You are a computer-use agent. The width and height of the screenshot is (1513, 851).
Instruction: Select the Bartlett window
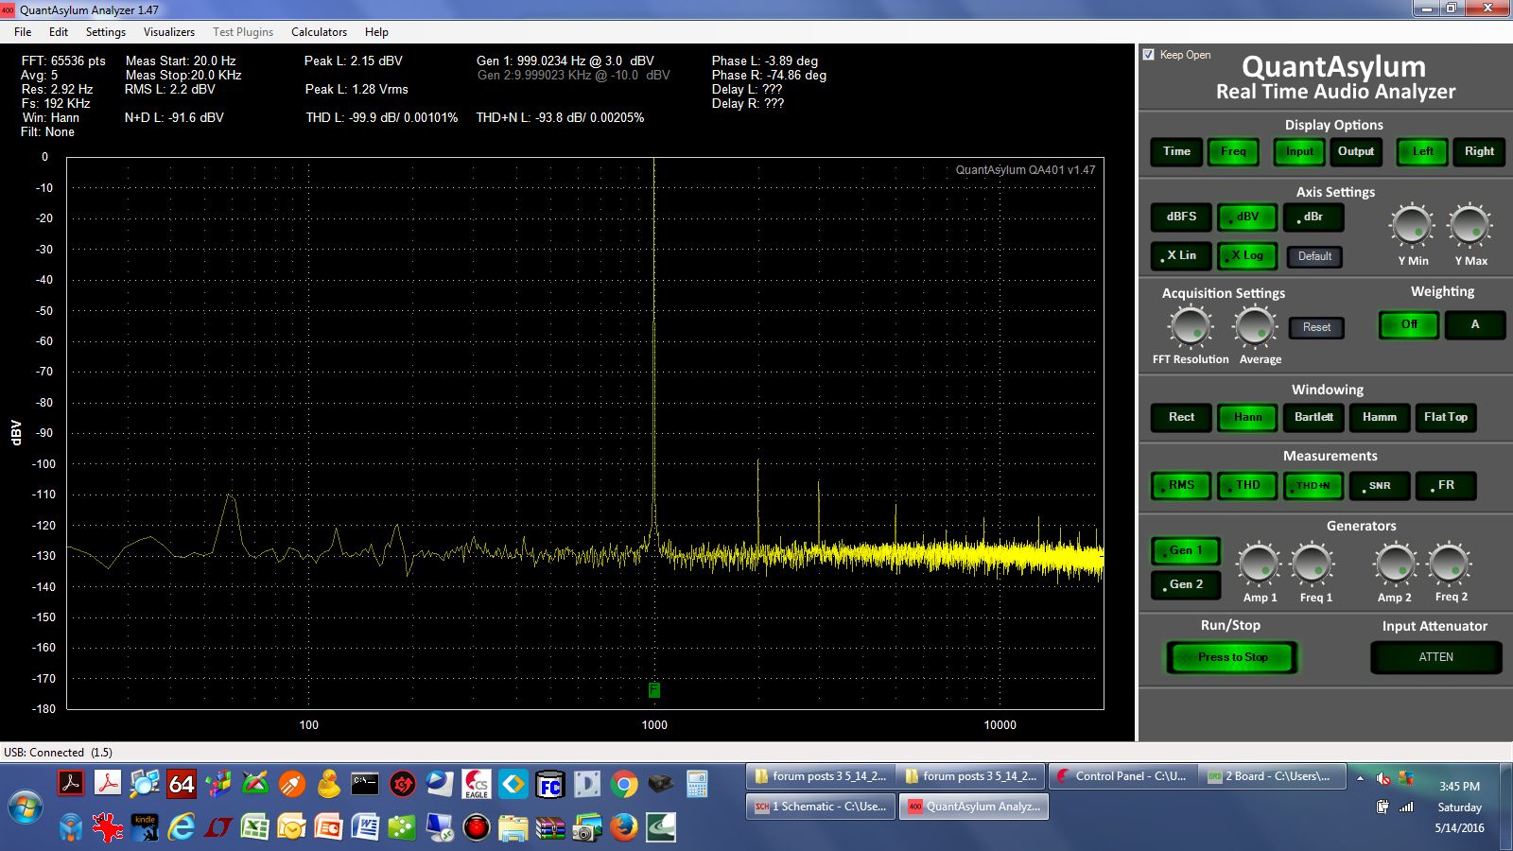coord(1313,417)
